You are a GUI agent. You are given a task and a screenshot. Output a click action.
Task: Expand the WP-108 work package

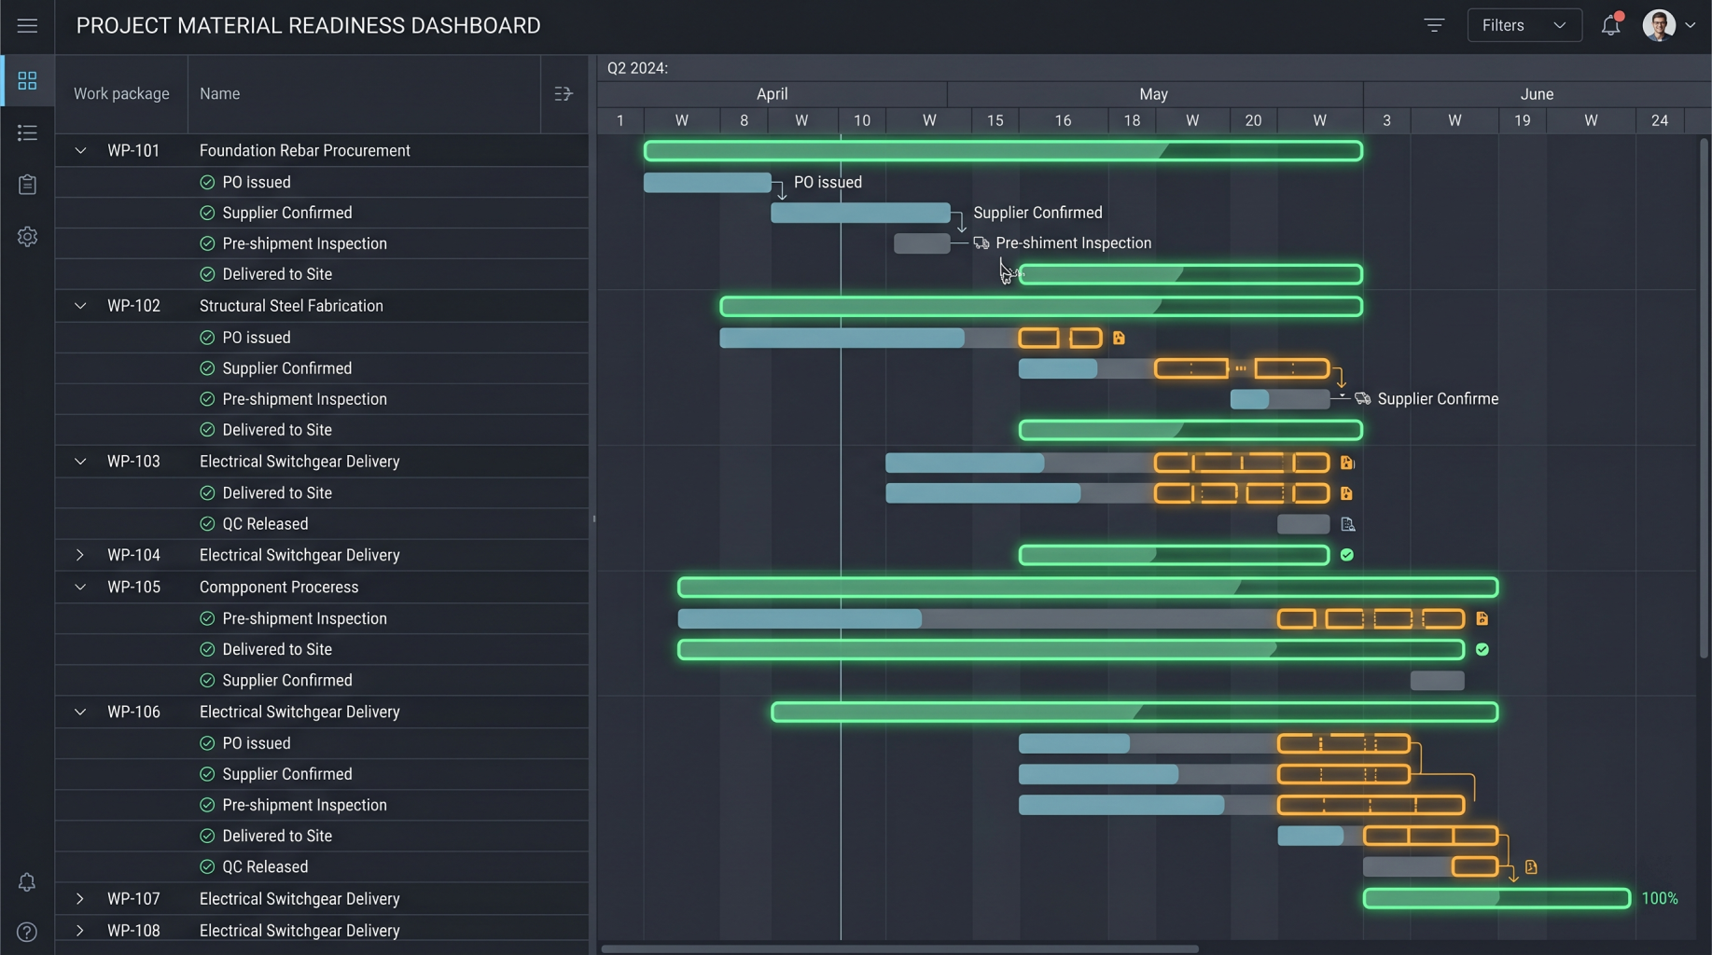(x=80, y=931)
